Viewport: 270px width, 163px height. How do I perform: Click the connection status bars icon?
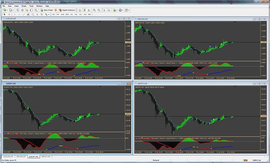(x=245, y=160)
